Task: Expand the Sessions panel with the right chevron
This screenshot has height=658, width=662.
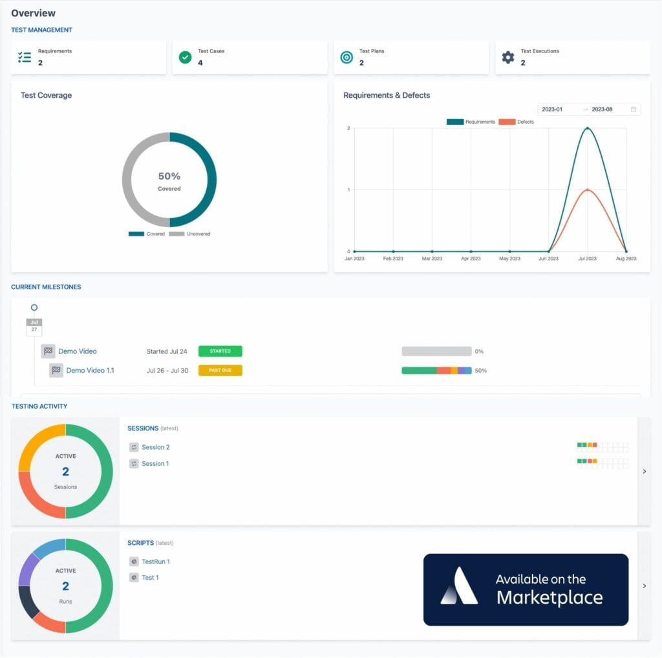Action: pyautogui.click(x=644, y=471)
